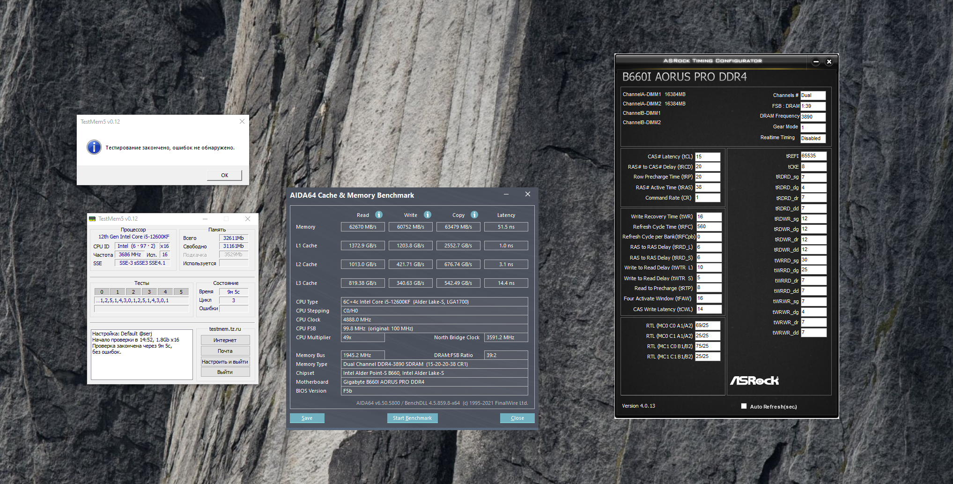Image resolution: width=953 pixels, height=484 pixels.
Task: Click the Почта button in TestMem5
Action: tap(225, 351)
